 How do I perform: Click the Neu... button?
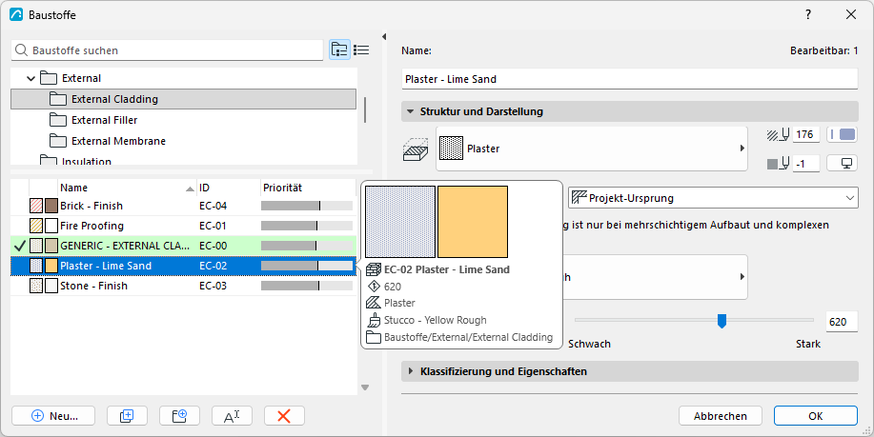point(53,415)
